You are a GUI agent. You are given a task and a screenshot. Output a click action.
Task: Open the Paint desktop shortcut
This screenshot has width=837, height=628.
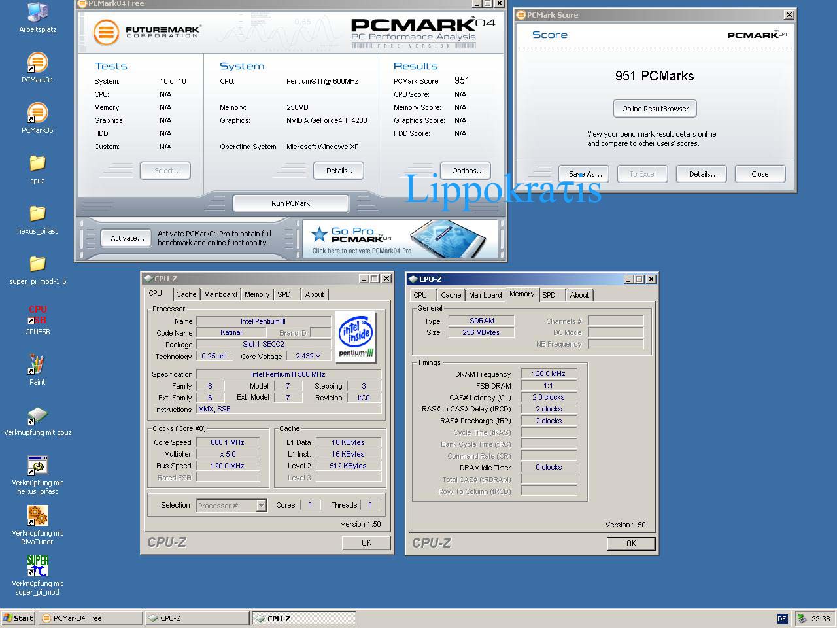[37, 370]
